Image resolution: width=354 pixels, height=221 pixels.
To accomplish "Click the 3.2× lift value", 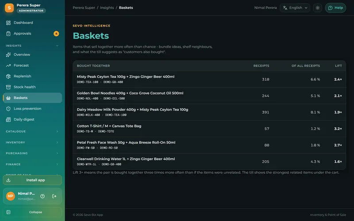I will pyautogui.click(x=338, y=129).
